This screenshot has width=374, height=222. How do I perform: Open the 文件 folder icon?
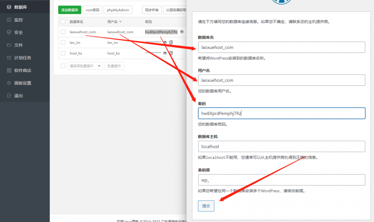click(x=9, y=45)
